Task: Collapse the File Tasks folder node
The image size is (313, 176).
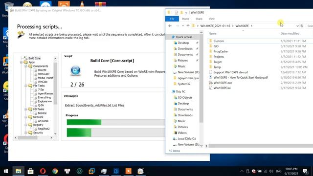Action: (x=26, y=86)
